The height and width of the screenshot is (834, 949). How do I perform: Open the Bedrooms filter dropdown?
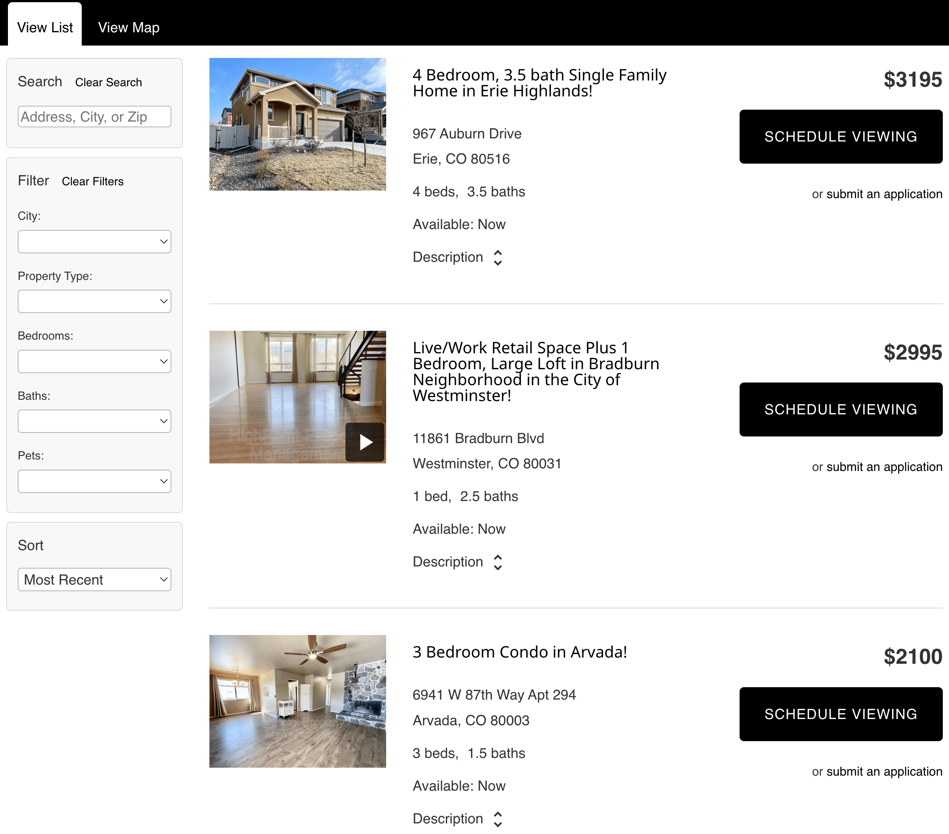click(x=94, y=361)
